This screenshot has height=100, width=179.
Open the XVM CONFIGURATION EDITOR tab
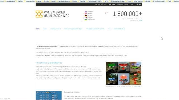[x=95, y=29]
